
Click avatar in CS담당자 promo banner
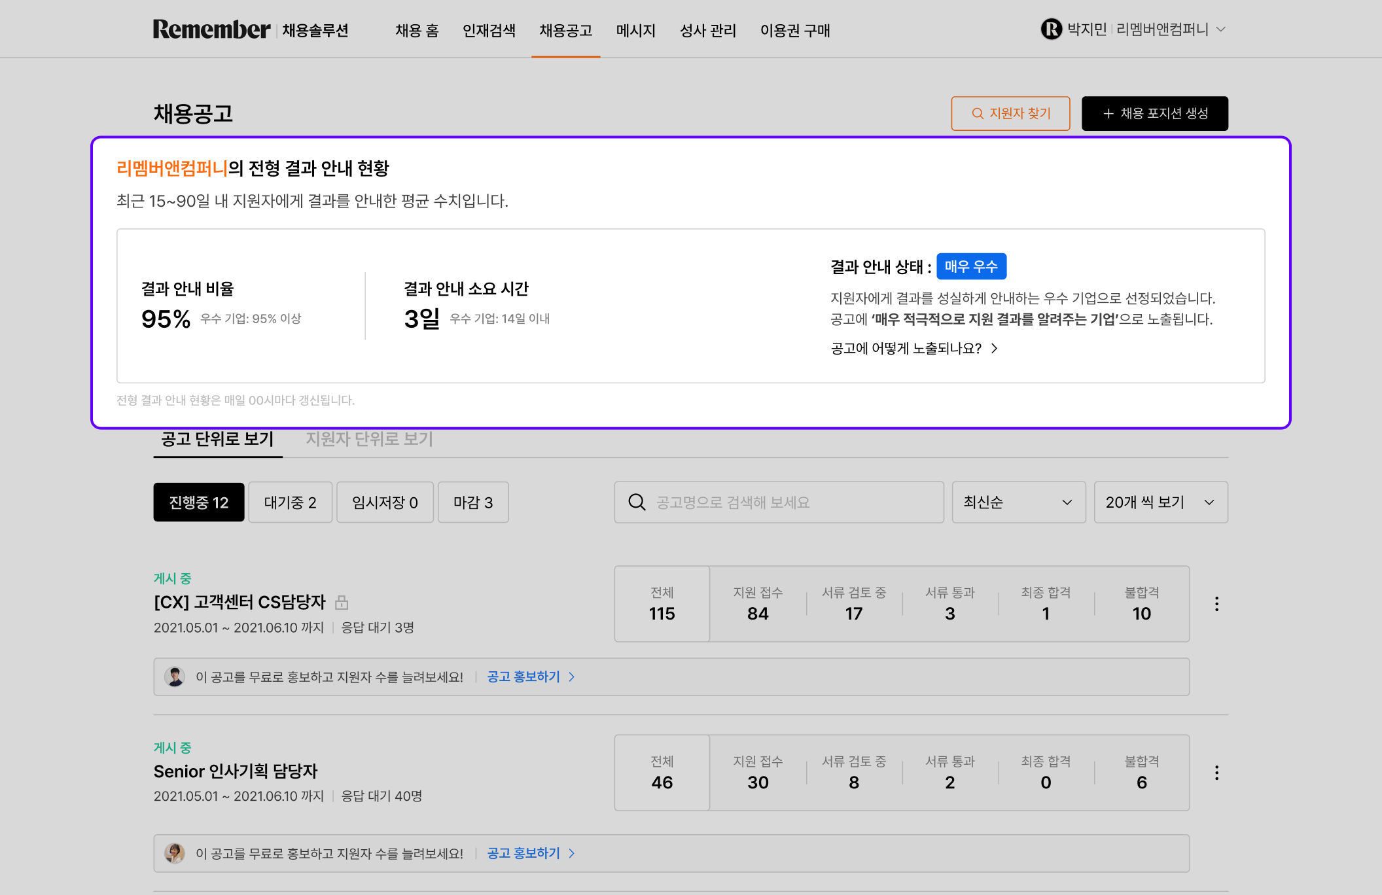point(175,676)
